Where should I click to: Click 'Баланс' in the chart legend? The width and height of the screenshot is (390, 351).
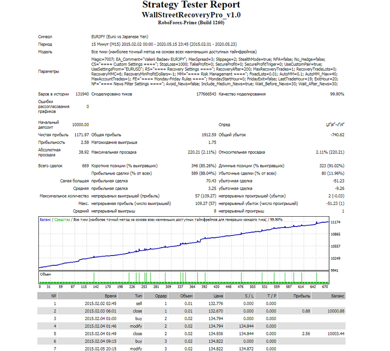click(45, 219)
